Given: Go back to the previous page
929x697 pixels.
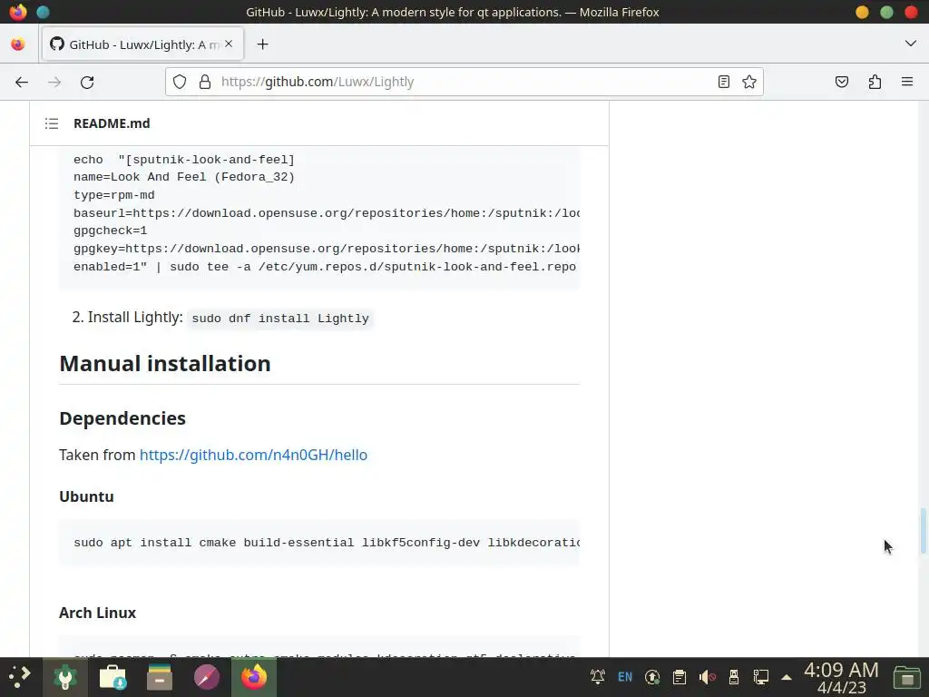Looking at the screenshot, I should (22, 83).
